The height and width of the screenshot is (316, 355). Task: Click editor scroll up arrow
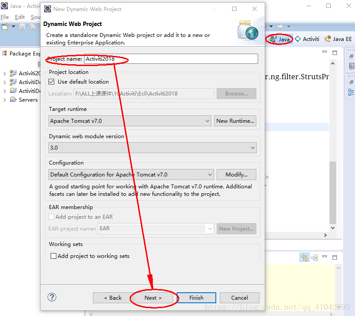pos(333,63)
